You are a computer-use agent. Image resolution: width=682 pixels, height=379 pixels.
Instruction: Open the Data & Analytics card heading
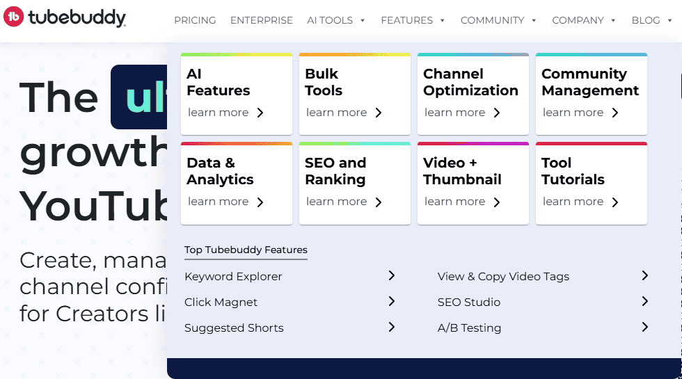[220, 171]
